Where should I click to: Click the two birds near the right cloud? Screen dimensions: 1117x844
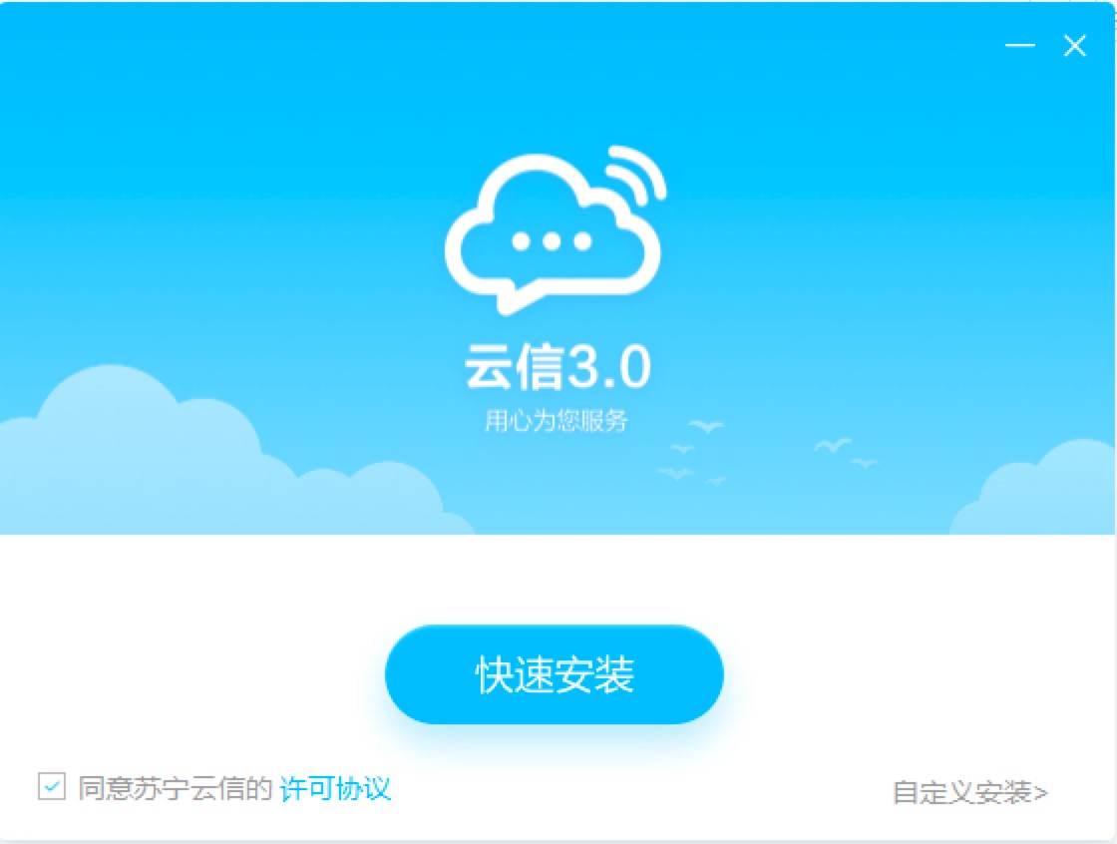(x=846, y=452)
